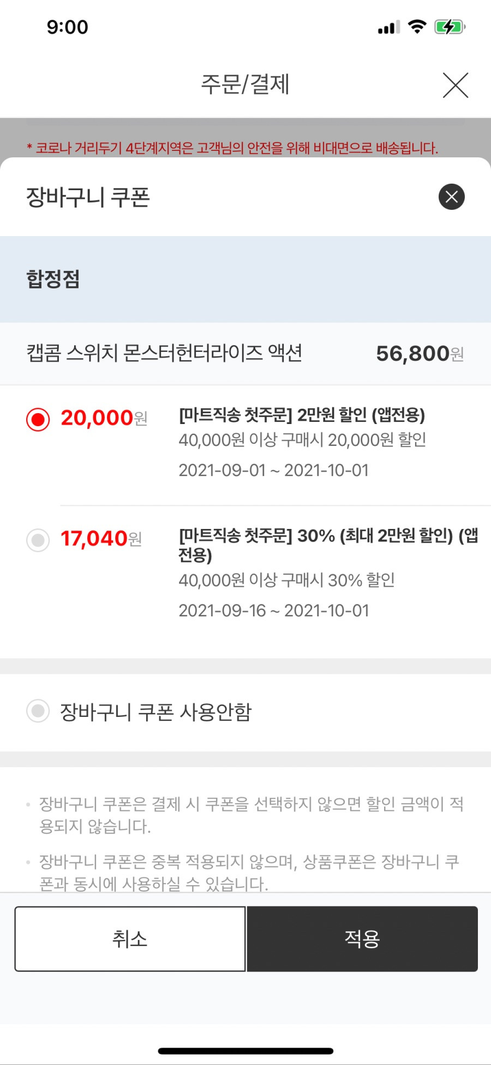Tap the [마트직송 첫주문] 2만원 할인 coupon title

click(x=302, y=415)
